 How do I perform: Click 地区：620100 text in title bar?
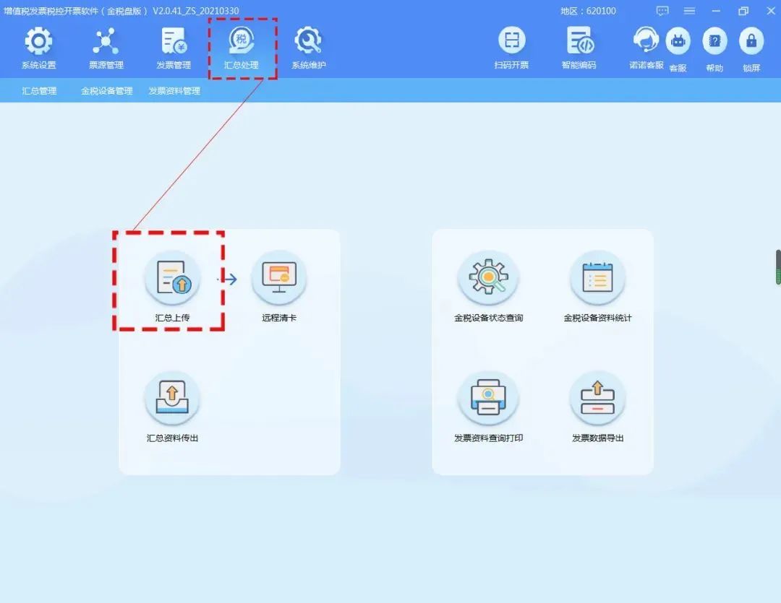point(588,11)
